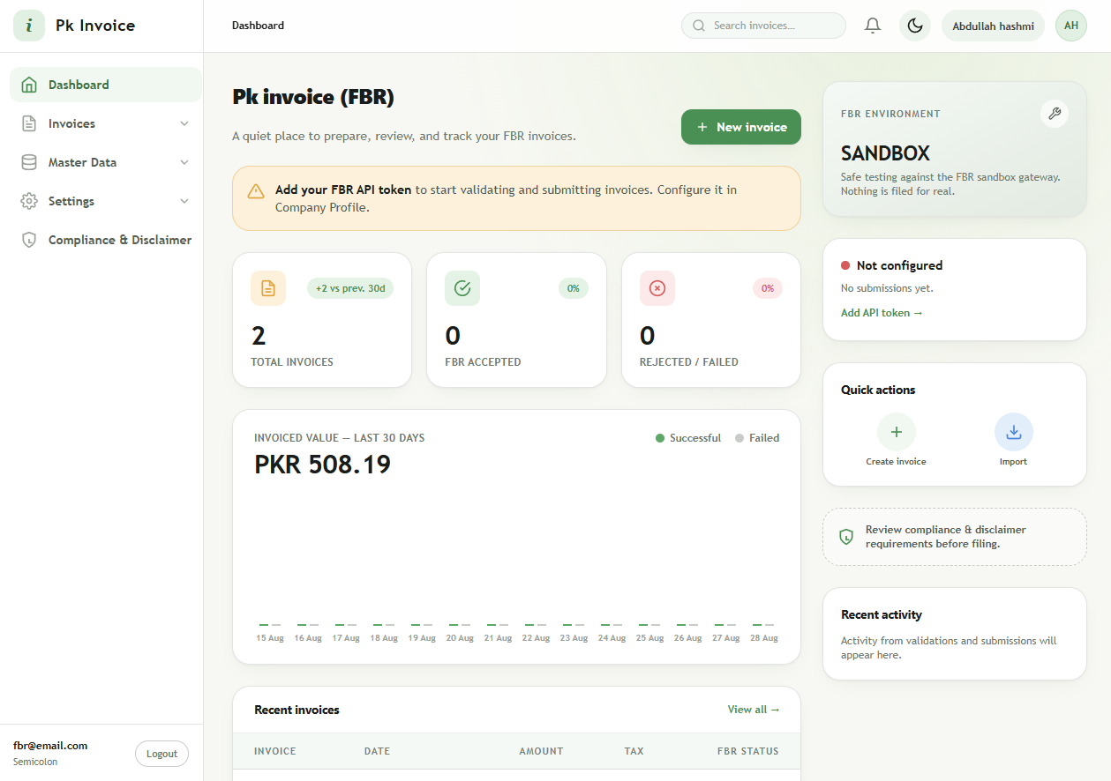The width and height of the screenshot is (1111, 781).
Task: Click the warning triangle icon in token banner
Action: pyautogui.click(x=256, y=191)
